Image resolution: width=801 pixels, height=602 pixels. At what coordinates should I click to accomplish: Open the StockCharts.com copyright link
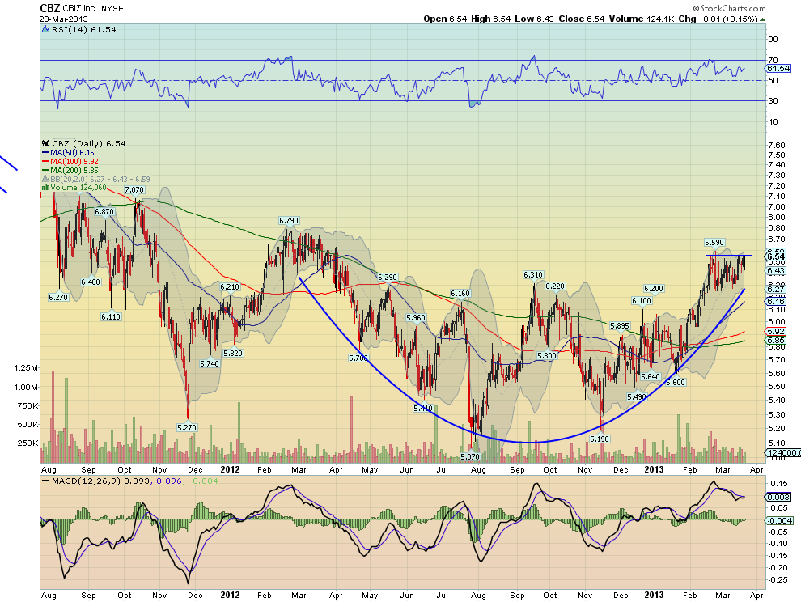pos(730,8)
